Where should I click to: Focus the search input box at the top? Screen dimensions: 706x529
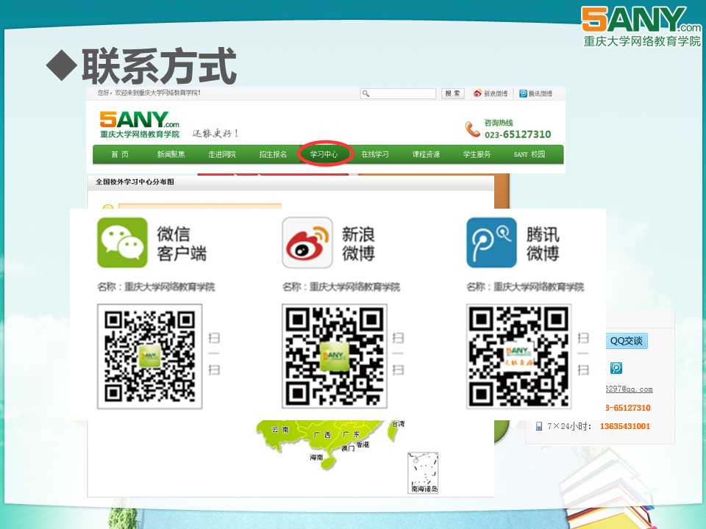click(x=398, y=93)
